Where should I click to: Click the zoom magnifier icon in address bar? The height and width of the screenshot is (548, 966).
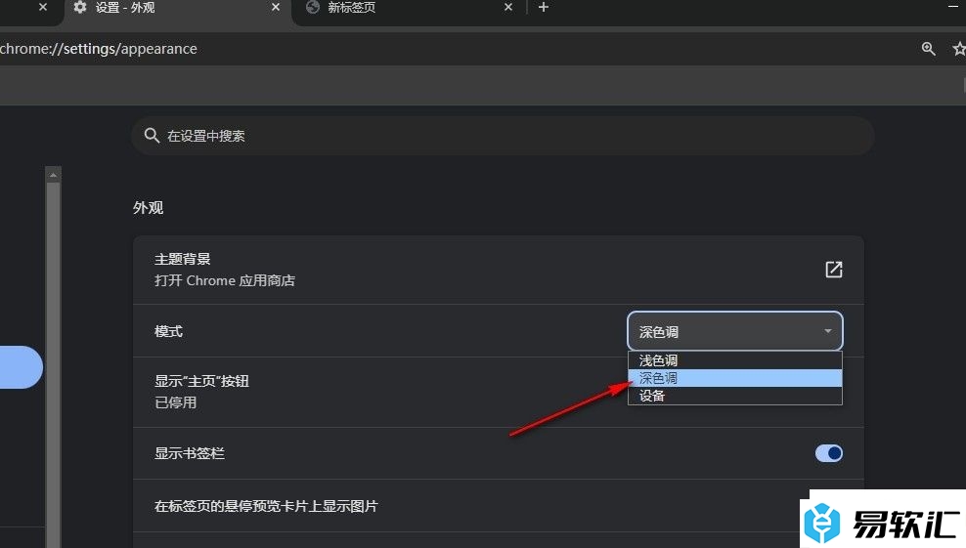click(929, 49)
